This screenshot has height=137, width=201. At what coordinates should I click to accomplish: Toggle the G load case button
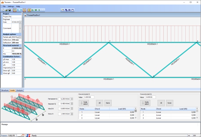click(29, 10)
